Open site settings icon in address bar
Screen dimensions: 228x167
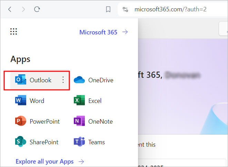tap(125, 9)
